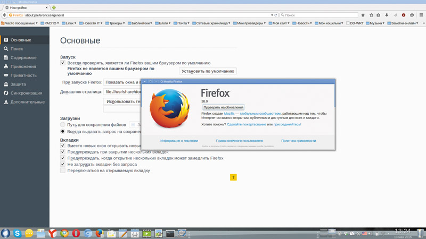
Task: Launch Yandex browser from the taskbar
Action: tap(53, 233)
